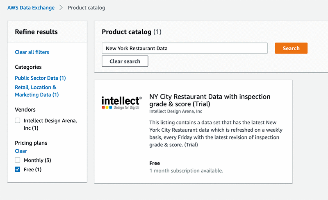Screen dimensions: 328x200
Task: Open NY City Restaurant Data listing title
Action: click(210, 100)
